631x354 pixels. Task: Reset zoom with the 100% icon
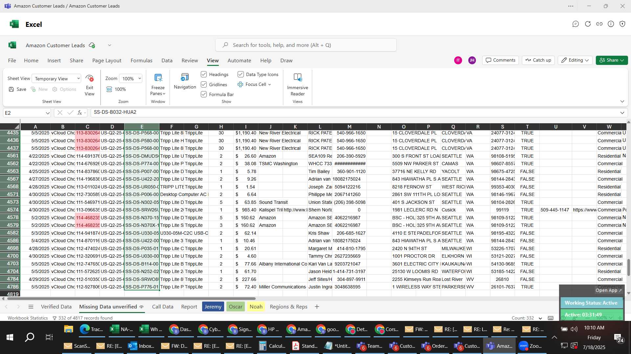pos(109,89)
